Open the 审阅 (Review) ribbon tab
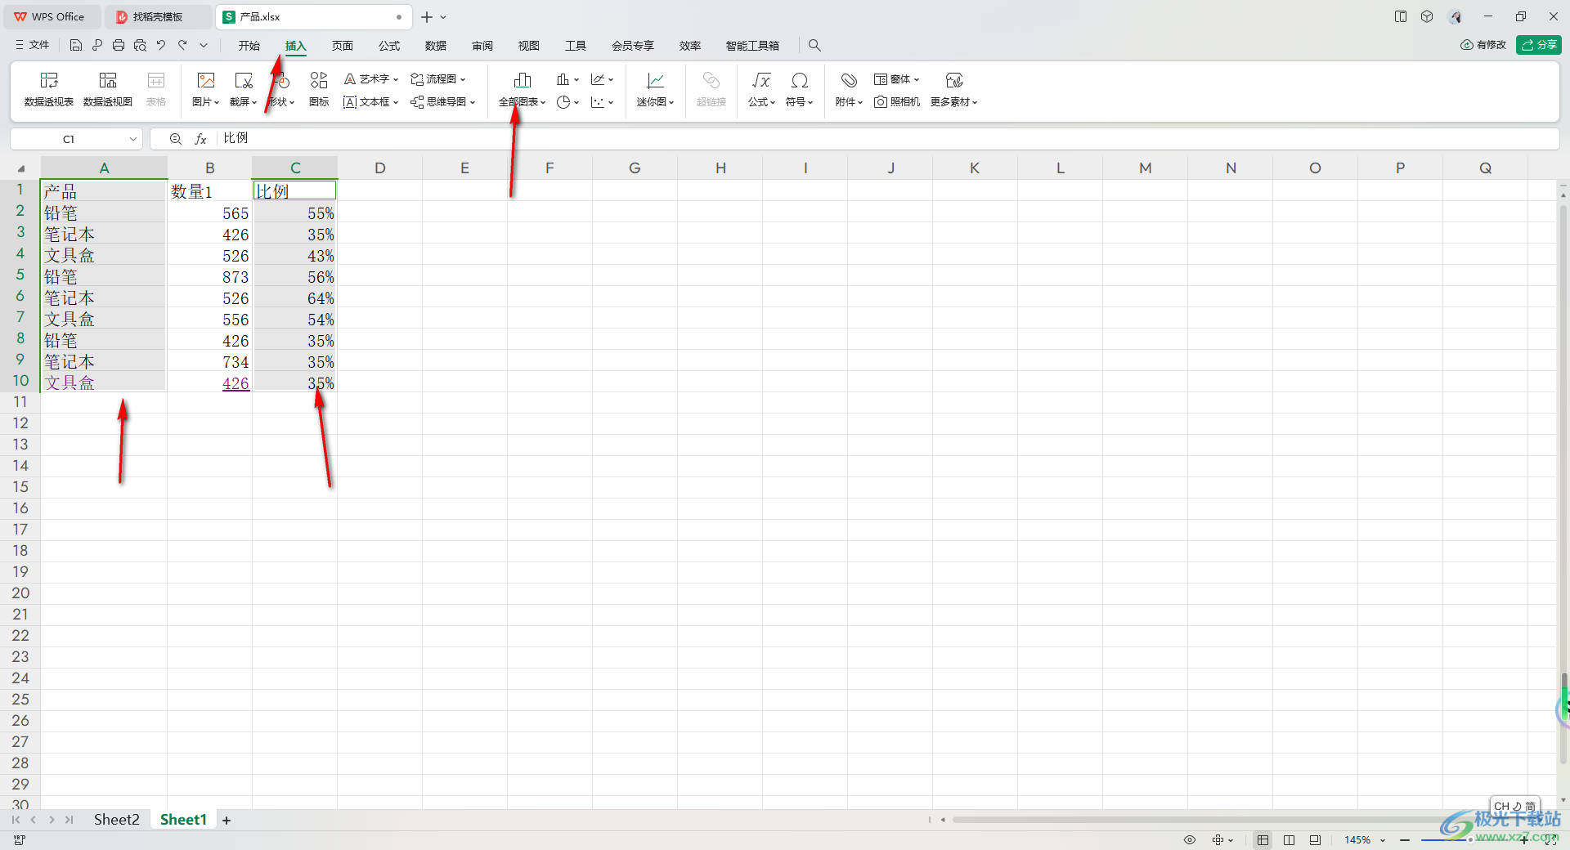The image size is (1570, 850). [482, 46]
